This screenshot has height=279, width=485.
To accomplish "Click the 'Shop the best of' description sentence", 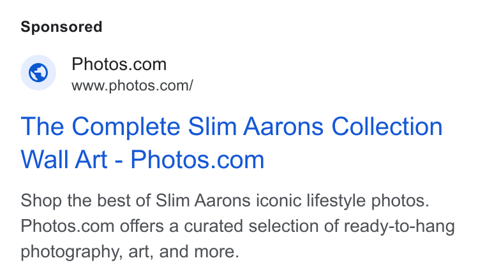I will click(225, 201).
